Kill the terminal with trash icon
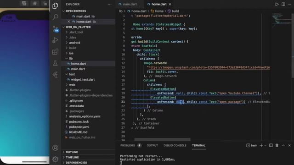294x165 pixels. click(x=277, y=145)
